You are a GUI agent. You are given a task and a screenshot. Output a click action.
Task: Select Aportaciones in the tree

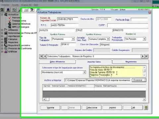pos(15,36)
